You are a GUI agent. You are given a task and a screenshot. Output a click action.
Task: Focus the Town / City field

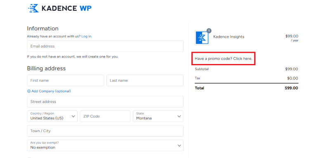[x=105, y=131]
